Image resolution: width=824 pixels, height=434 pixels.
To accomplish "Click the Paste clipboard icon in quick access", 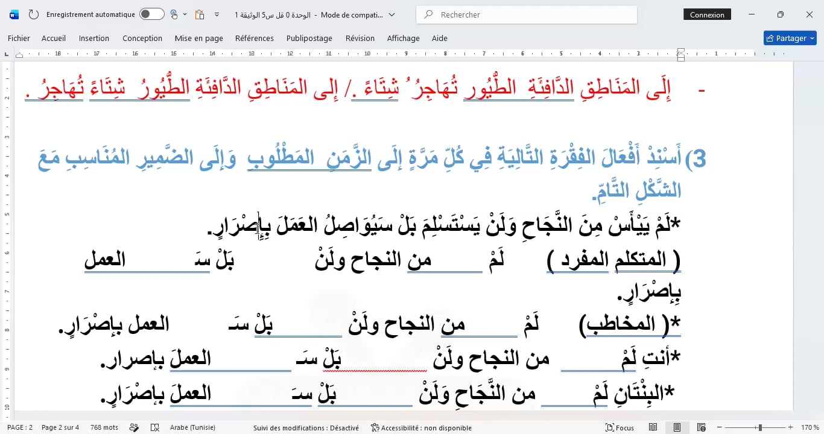I will 200,14.
